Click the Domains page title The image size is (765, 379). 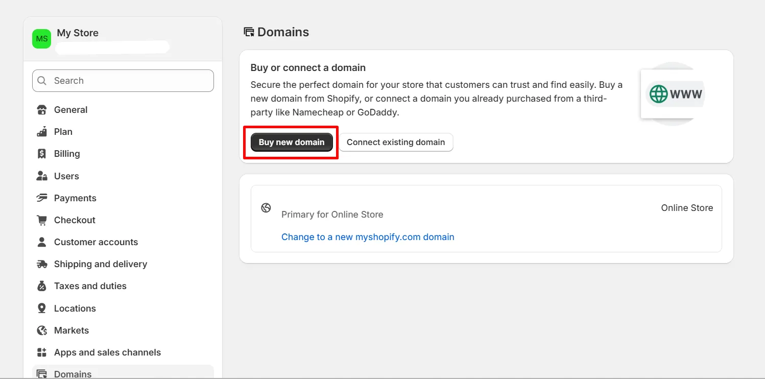283,32
